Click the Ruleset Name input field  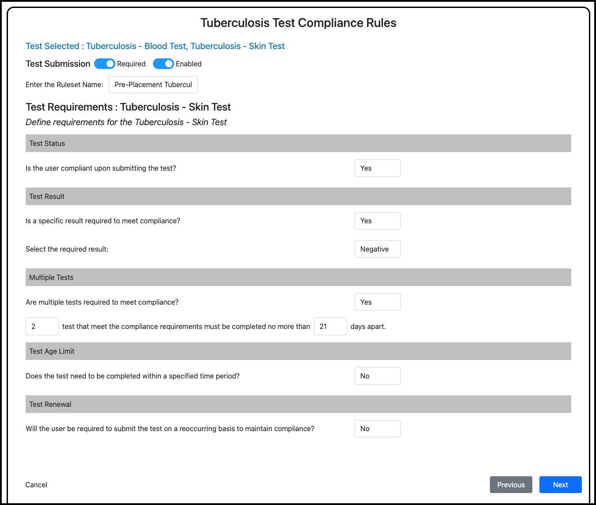tap(153, 85)
